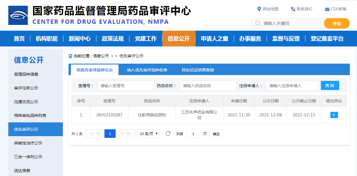Expand the 10 条/页 page size dropdown
Image resolution: width=357 pixels, height=176 pixels.
point(148,134)
